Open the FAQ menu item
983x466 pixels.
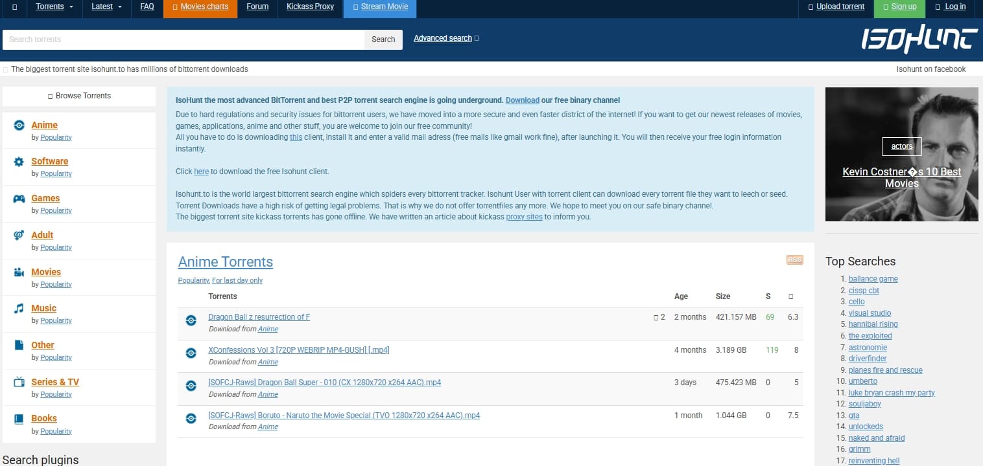[x=147, y=6]
